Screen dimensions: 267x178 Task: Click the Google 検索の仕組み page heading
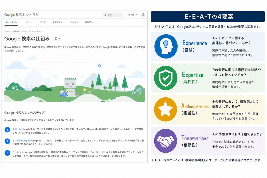(27, 39)
